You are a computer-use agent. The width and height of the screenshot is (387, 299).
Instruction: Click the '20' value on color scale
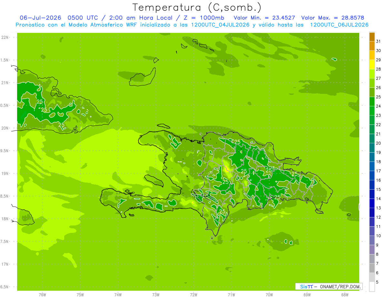coord(379,143)
